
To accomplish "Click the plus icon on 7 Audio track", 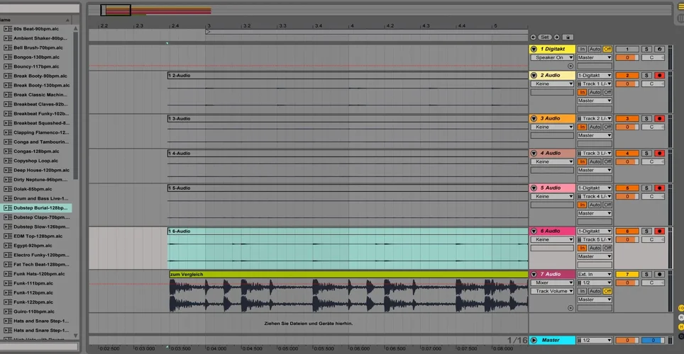I will coord(570,308).
